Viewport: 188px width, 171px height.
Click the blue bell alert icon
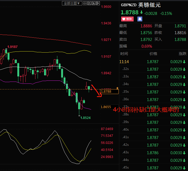click(x=140, y=19)
